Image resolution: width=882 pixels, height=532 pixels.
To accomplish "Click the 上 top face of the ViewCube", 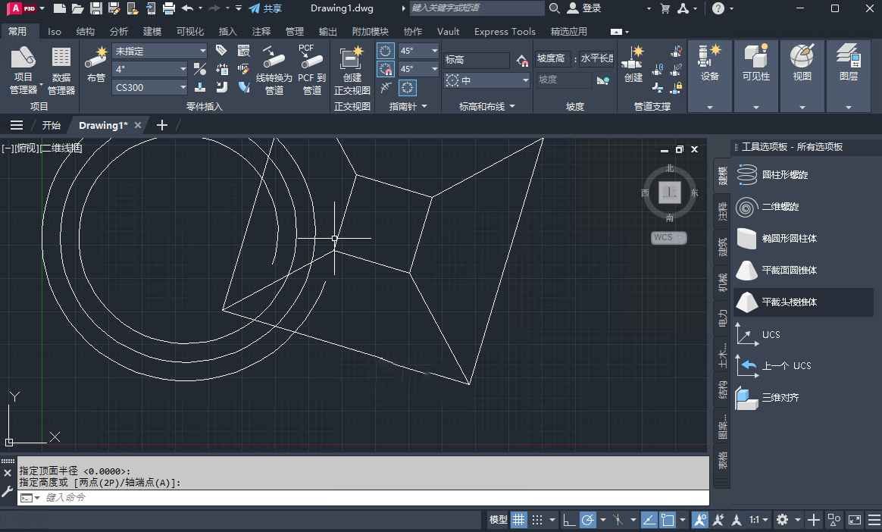I will (669, 193).
